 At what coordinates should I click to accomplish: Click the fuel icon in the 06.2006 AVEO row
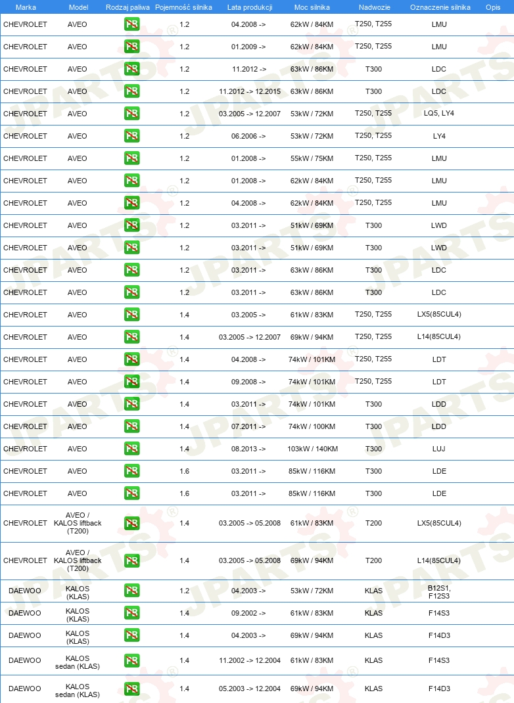[132, 136]
